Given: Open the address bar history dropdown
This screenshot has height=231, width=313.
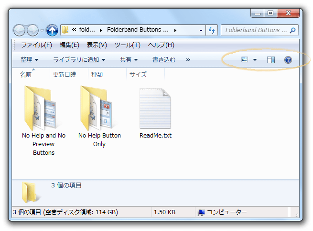Looking at the screenshot, I should [201, 30].
